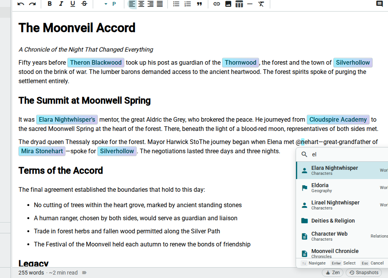Select Deities & Religion folder
The height and width of the screenshot is (278, 388).
click(342, 221)
